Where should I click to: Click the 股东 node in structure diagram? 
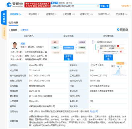click(x=55, y=42)
